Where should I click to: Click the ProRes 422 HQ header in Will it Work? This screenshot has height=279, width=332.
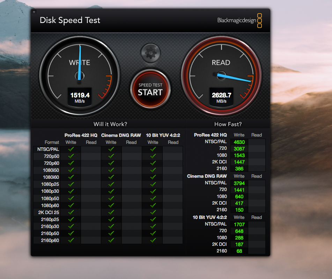pos(81,135)
